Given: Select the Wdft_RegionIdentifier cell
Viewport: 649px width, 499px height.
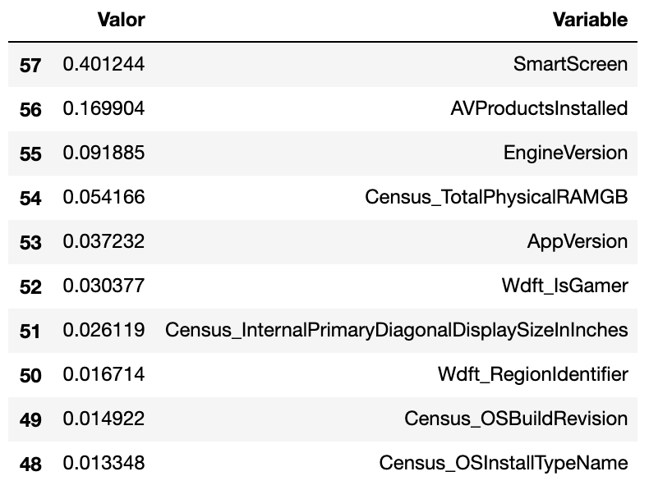Looking at the screenshot, I should 533,374.
